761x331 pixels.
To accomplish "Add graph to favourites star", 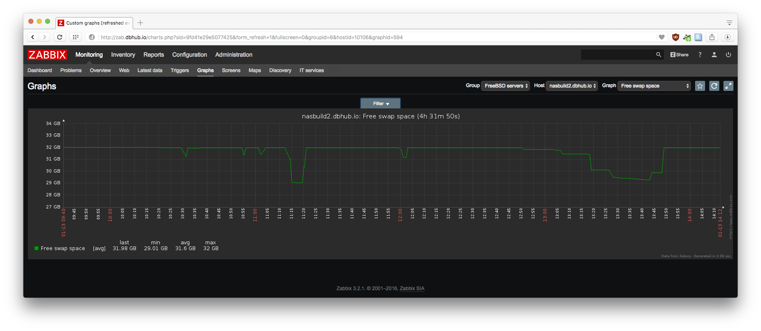I will pyautogui.click(x=700, y=86).
